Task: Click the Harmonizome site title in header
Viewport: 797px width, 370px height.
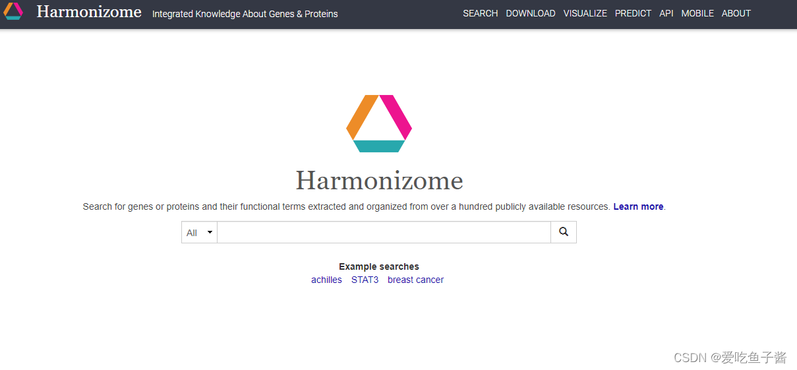Action: 89,12
